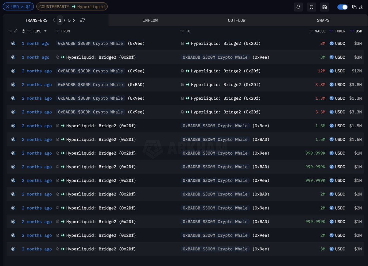Click the bookmark icon in top bar

click(x=312, y=7)
